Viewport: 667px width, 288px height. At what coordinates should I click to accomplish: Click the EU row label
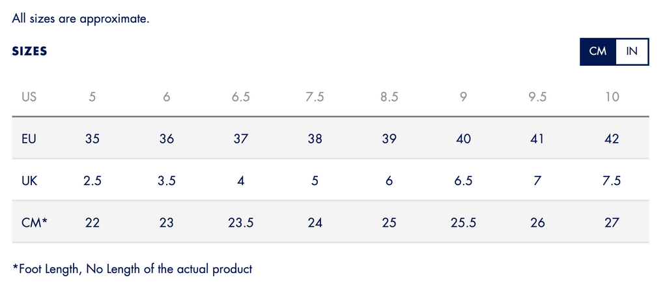click(x=29, y=139)
